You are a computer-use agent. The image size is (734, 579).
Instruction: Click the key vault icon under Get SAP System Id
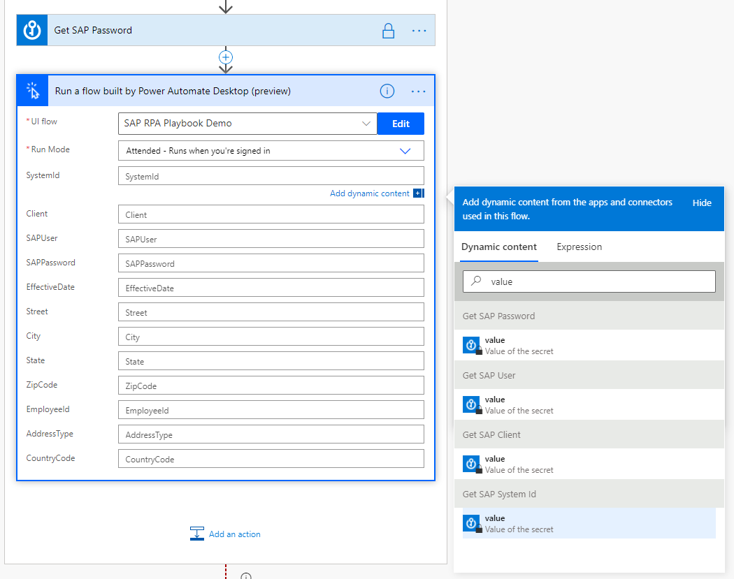[472, 524]
